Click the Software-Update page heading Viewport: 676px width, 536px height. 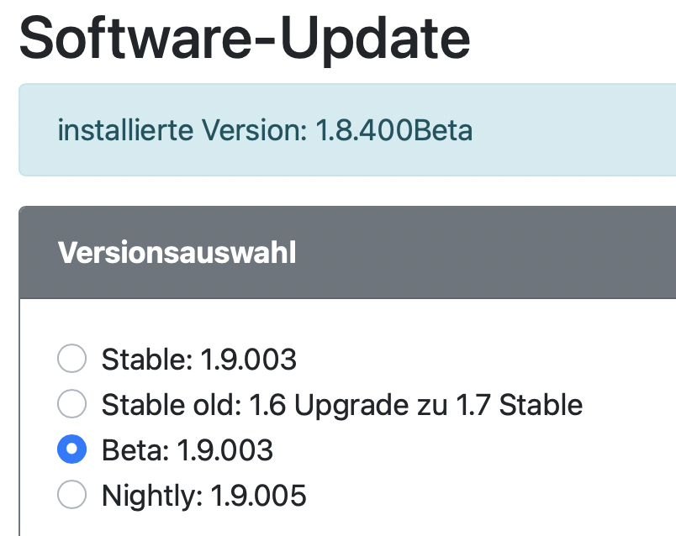244,38
